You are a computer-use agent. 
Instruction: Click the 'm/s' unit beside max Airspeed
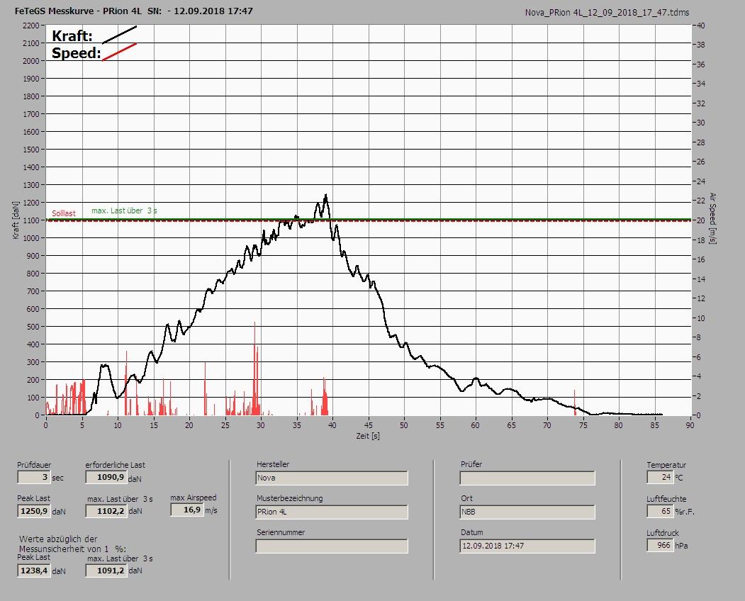pos(211,511)
